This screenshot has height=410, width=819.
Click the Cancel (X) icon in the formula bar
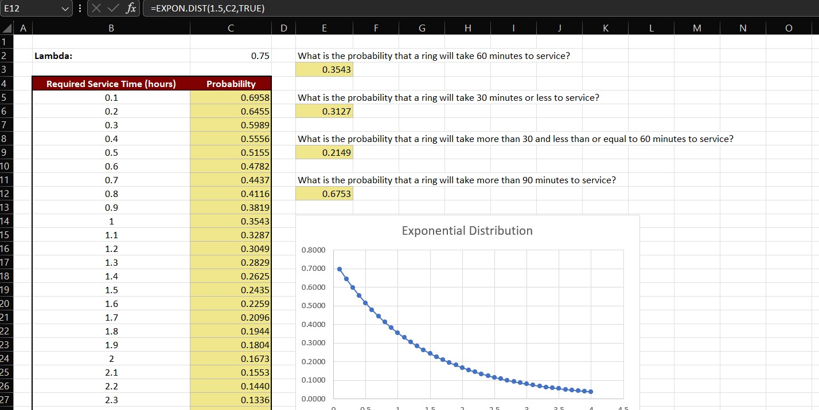point(94,9)
